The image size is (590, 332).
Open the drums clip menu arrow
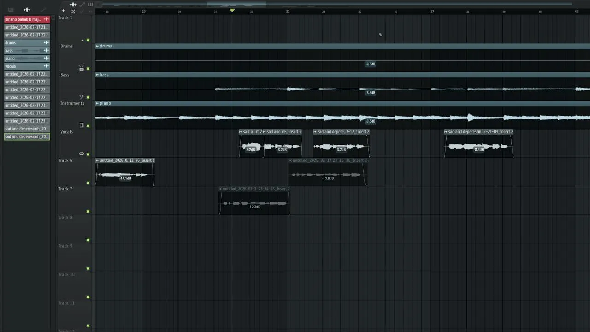click(97, 46)
